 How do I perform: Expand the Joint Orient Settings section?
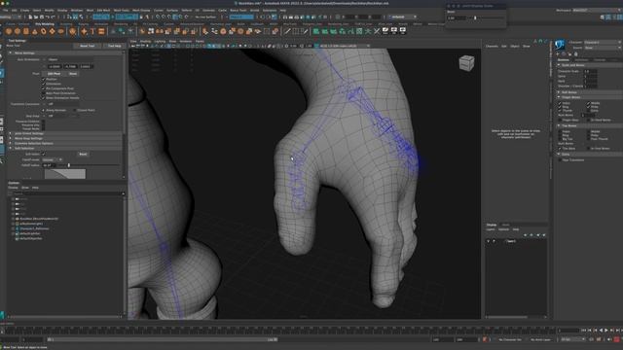(11, 134)
